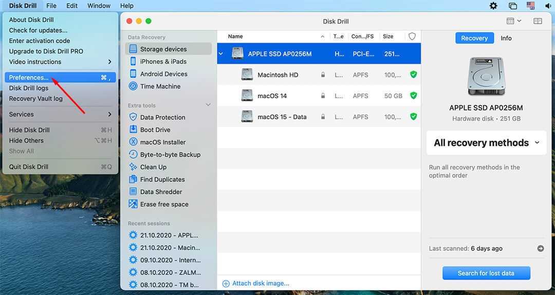Open the File menu
The image size is (555, 295).
tap(51, 6)
